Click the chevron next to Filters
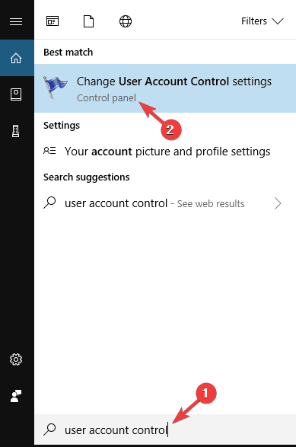 click(278, 21)
